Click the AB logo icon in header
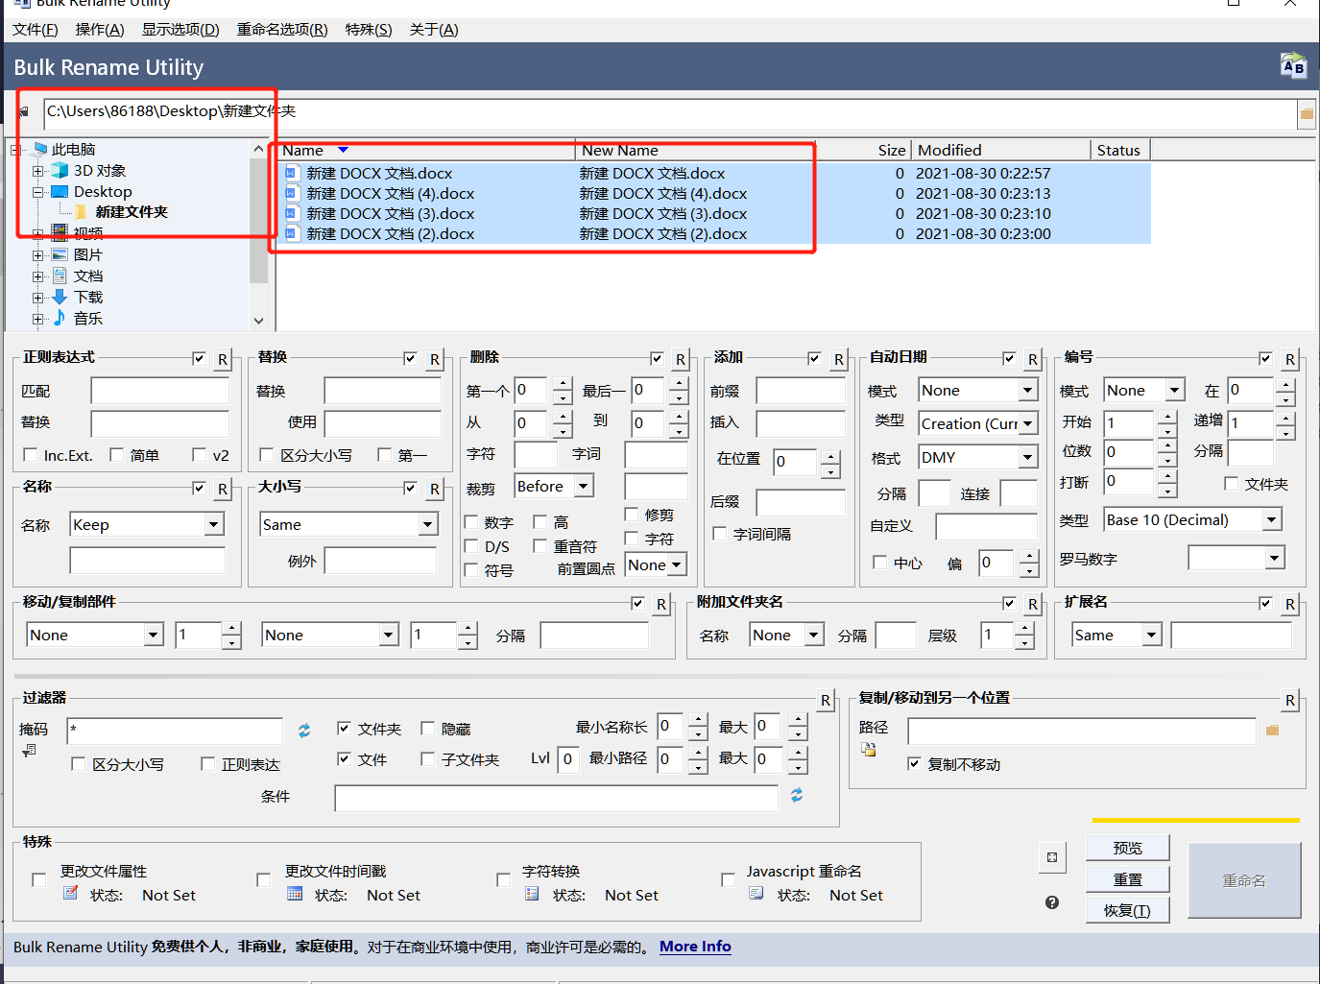The height and width of the screenshot is (984, 1320). click(1293, 66)
